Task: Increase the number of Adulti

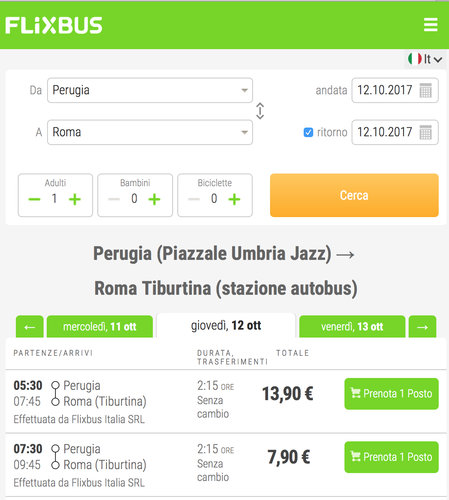Action: click(x=75, y=199)
